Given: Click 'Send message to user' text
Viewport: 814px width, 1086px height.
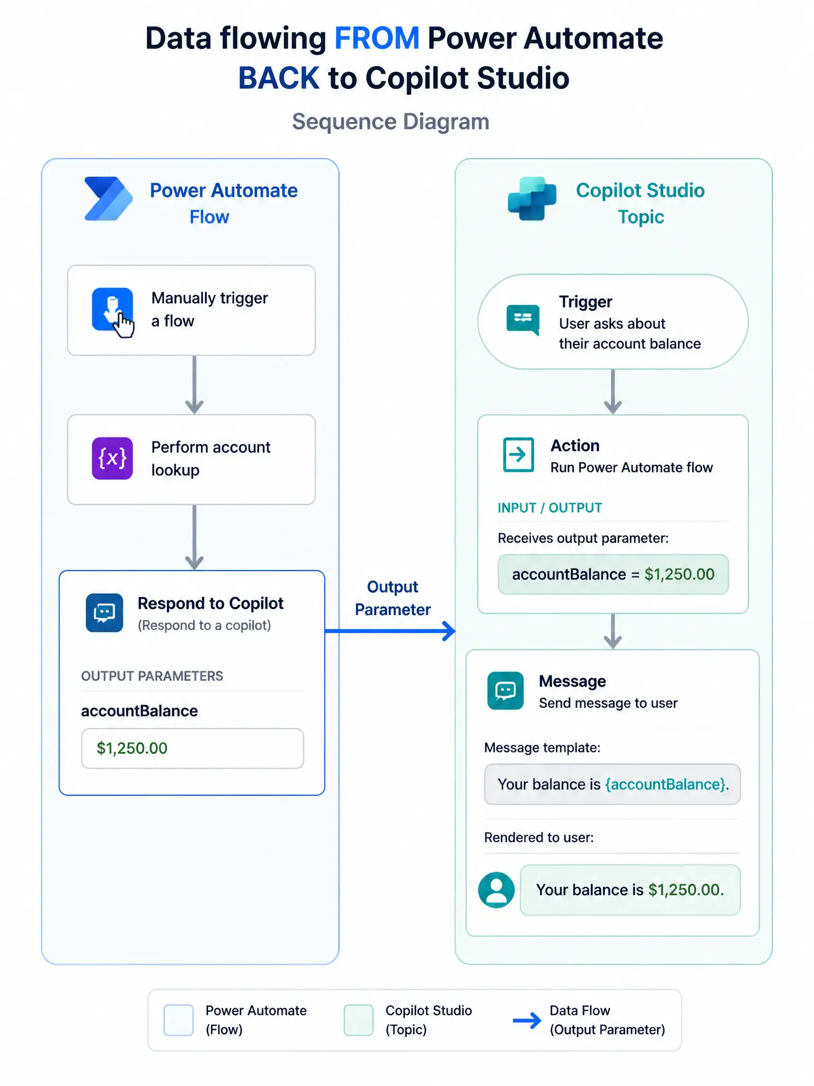Looking at the screenshot, I should pos(608,703).
